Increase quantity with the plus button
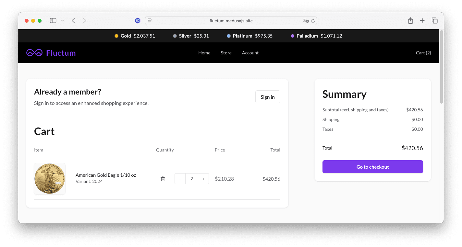Viewport: 462px width, 247px height. point(203,179)
